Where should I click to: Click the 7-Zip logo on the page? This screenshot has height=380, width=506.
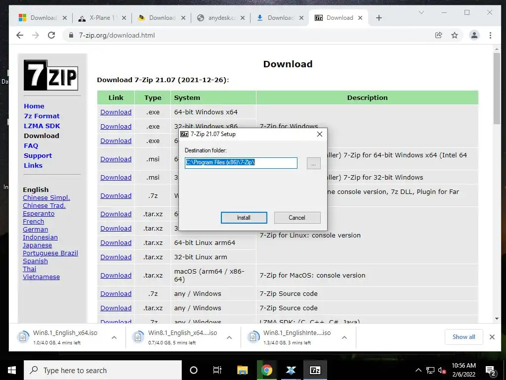tap(51, 75)
